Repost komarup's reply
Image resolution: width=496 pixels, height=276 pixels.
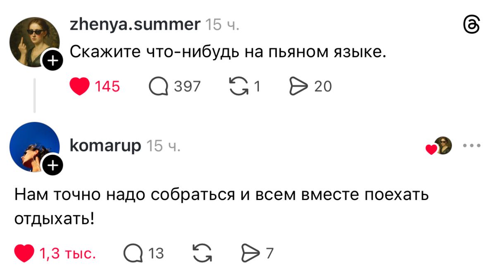(x=202, y=253)
